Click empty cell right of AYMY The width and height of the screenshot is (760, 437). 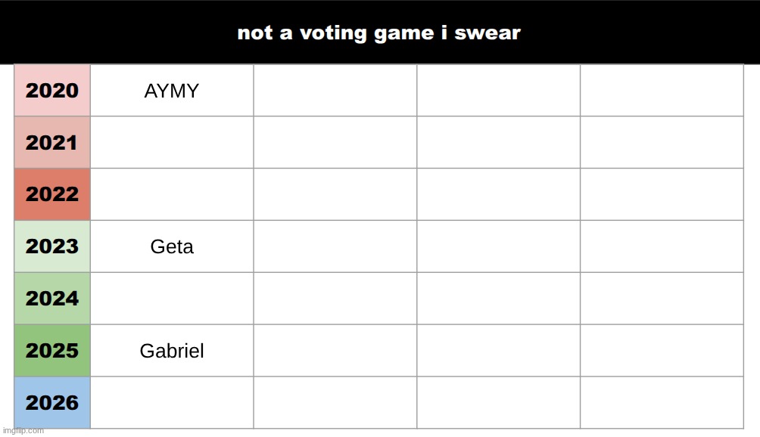(x=335, y=91)
